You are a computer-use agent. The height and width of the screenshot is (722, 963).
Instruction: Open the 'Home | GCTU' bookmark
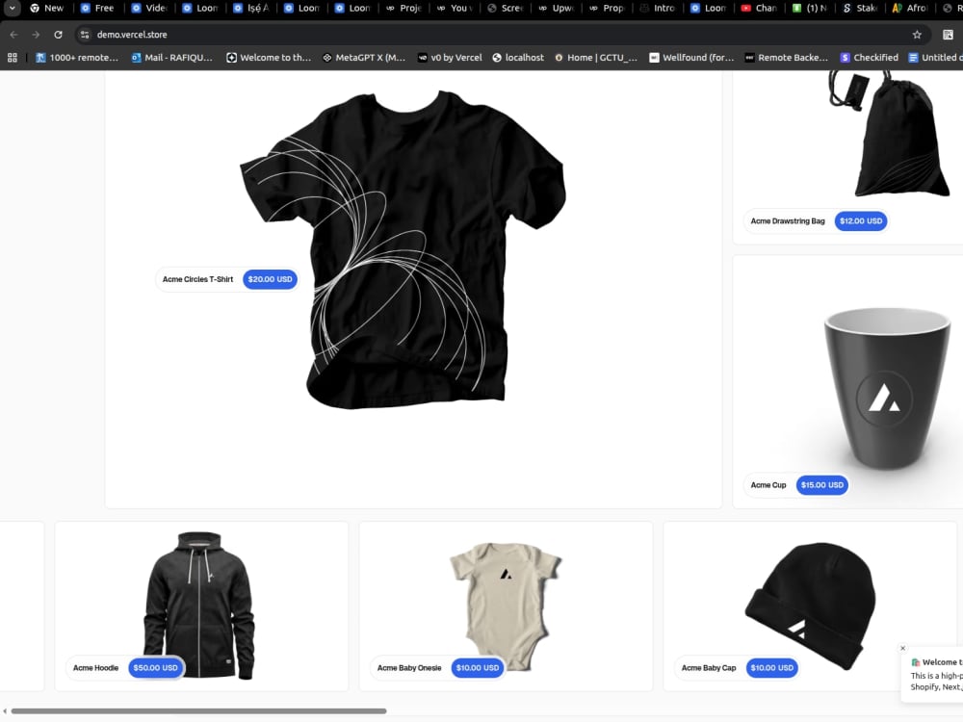coord(596,57)
